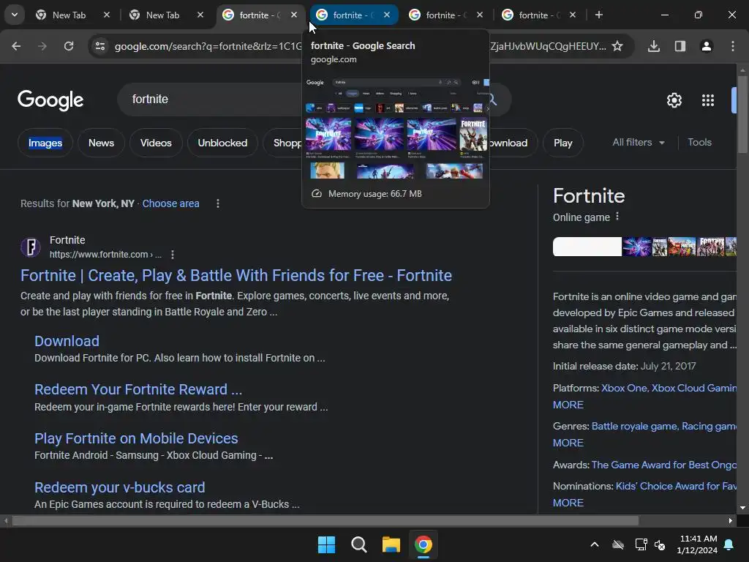Switch to the first New Tab
749x562 pixels.
point(69,15)
